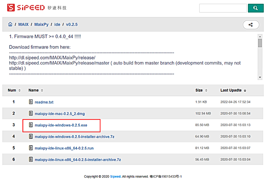Open the ide breadcrumb link

click(57, 25)
